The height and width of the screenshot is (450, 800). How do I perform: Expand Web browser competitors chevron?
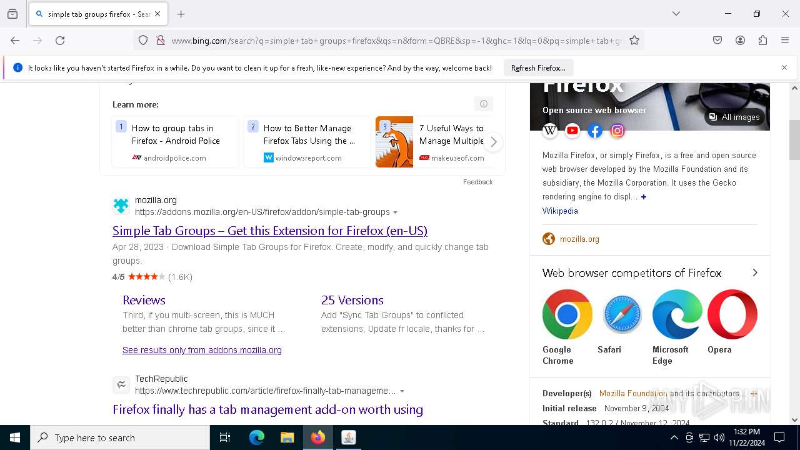[755, 272]
